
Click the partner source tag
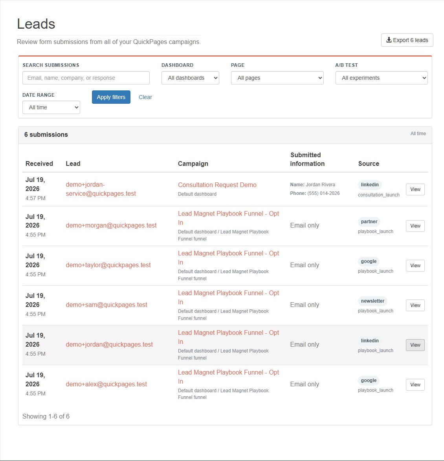click(369, 222)
